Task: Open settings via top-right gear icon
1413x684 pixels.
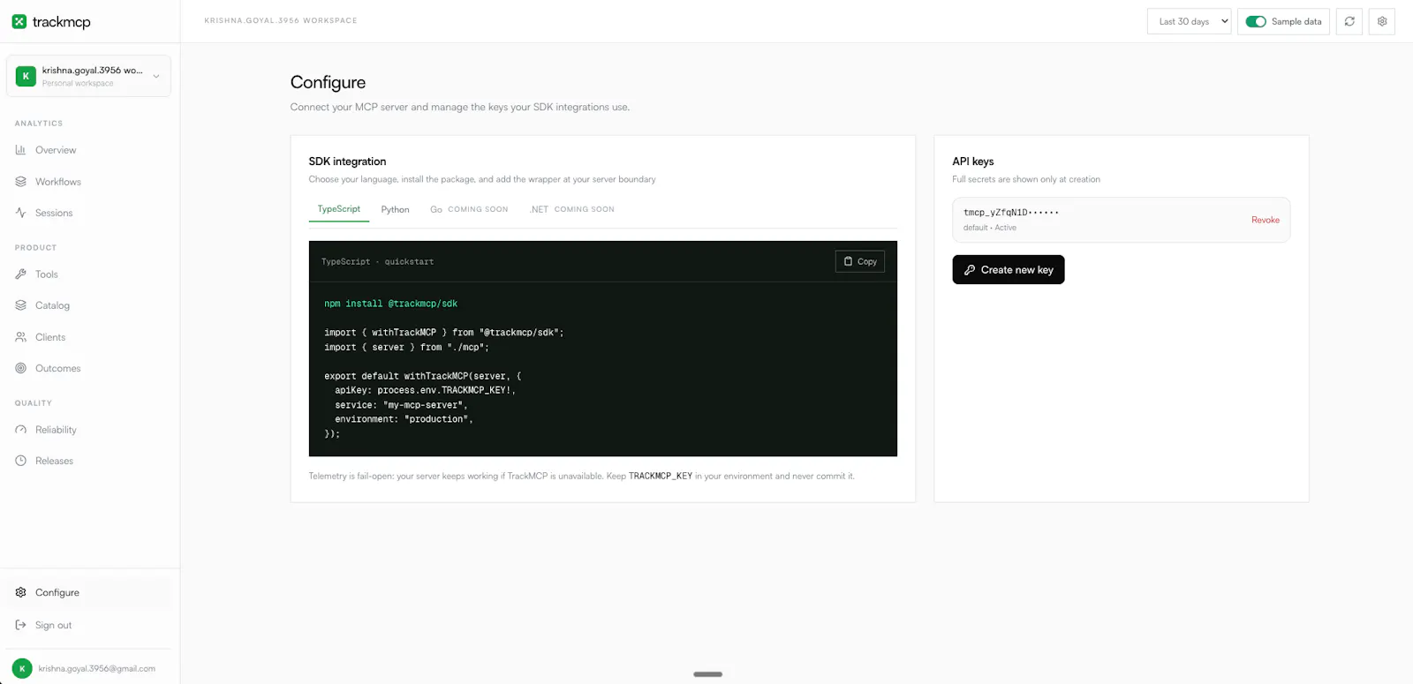Action: pos(1382,21)
